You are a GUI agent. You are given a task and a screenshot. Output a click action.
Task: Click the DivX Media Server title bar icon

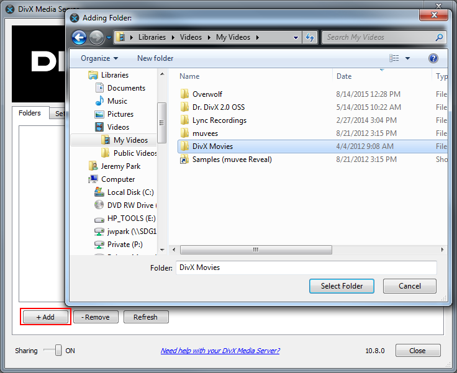pos(10,9)
